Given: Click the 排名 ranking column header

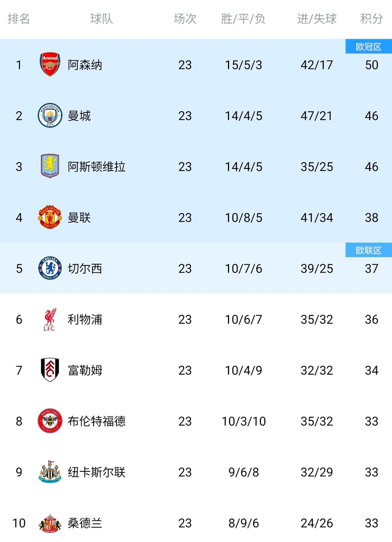Looking at the screenshot, I should click(x=18, y=19).
